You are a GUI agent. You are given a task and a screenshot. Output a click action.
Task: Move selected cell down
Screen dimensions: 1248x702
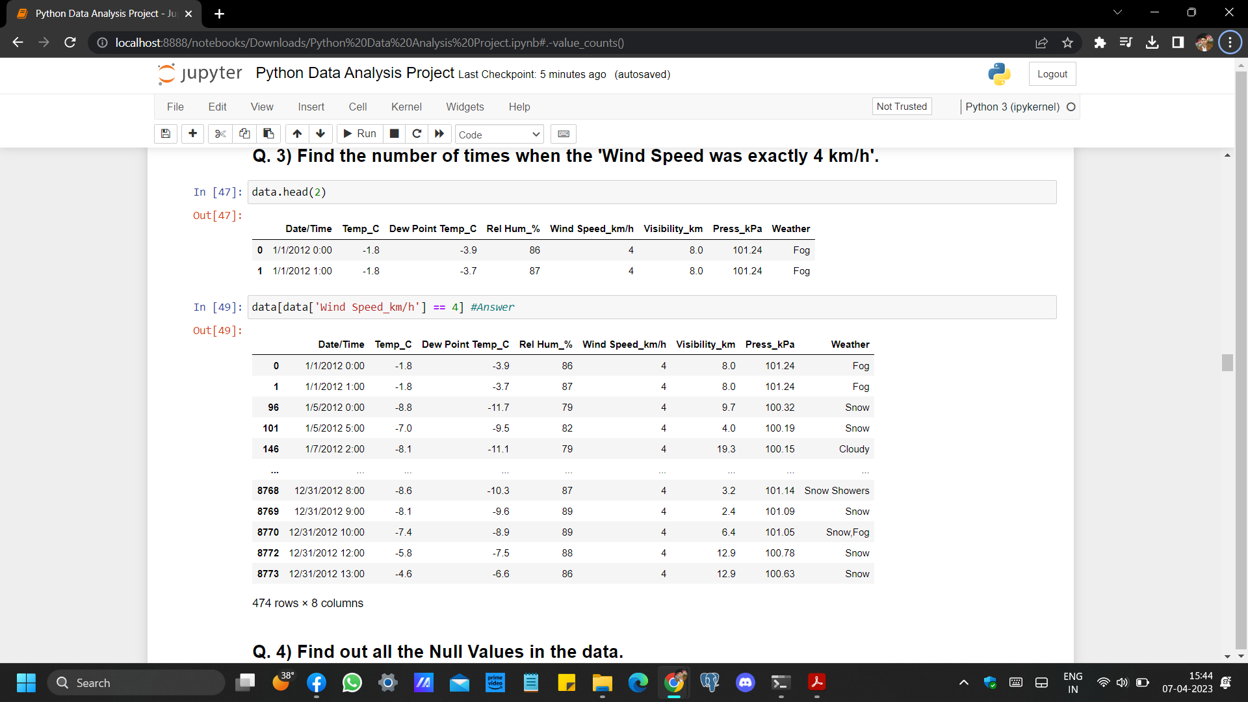point(320,134)
